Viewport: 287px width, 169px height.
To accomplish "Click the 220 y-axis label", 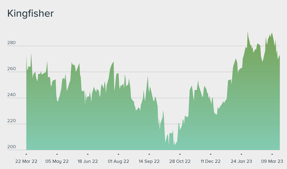I will [x=11, y=121].
